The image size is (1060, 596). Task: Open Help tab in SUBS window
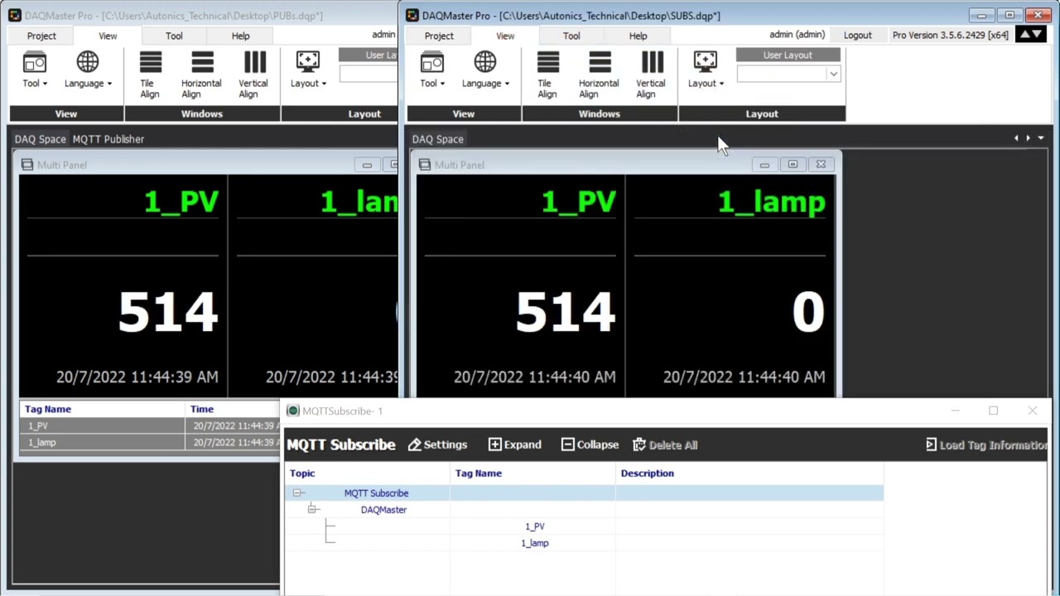(638, 36)
